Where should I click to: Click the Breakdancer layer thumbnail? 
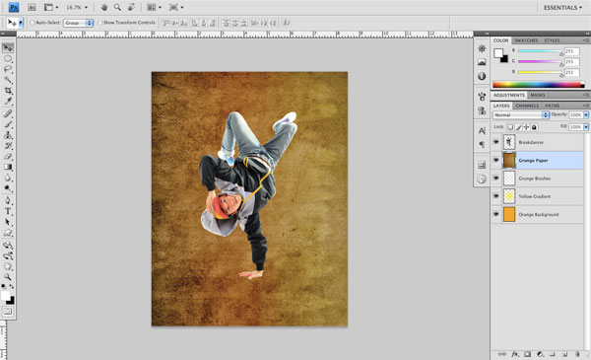coord(509,142)
